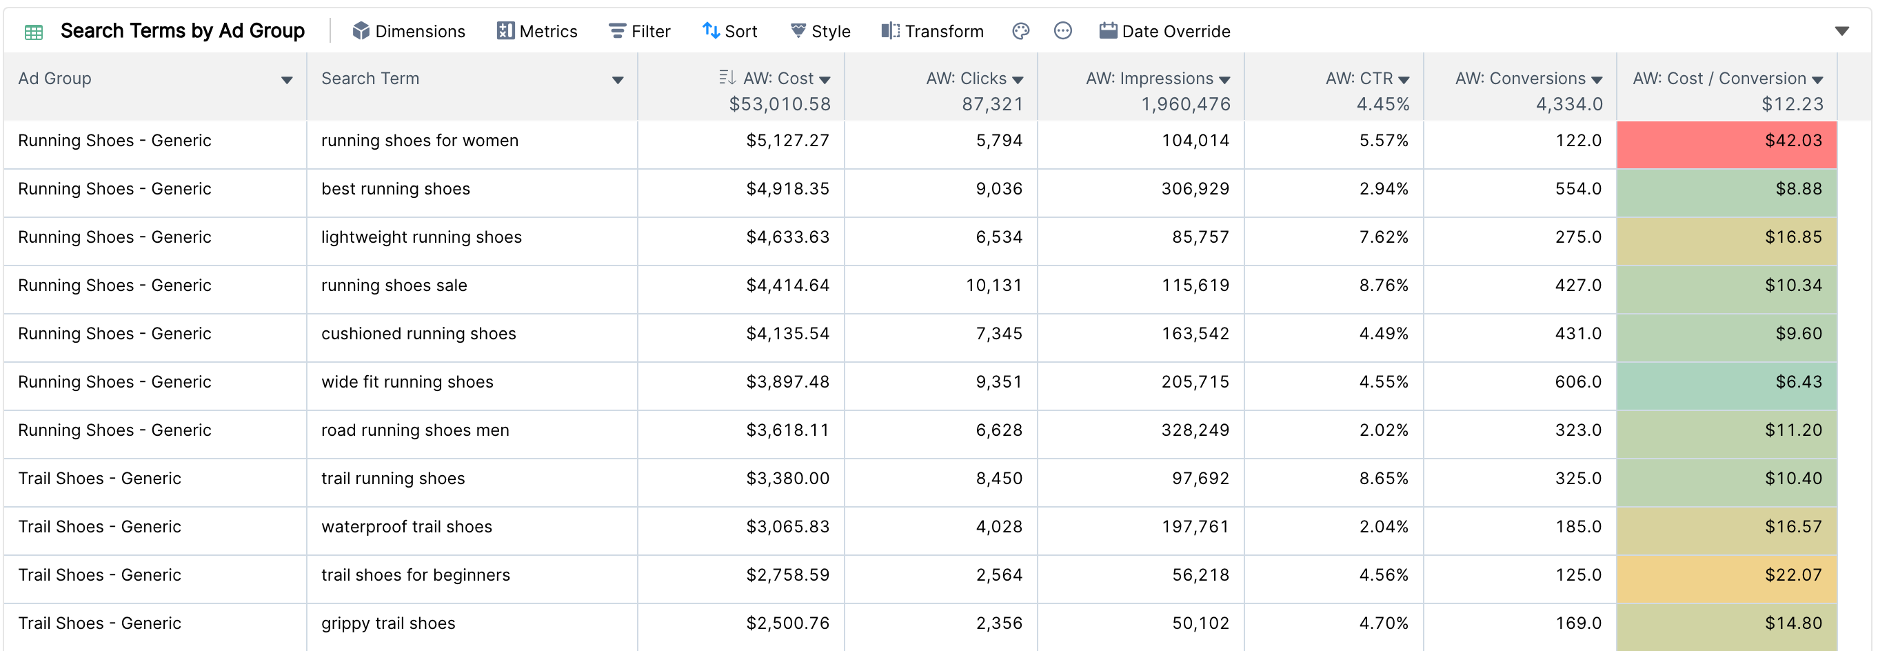Click the green table widget icon
The height and width of the screenshot is (651, 1878).
(34, 31)
